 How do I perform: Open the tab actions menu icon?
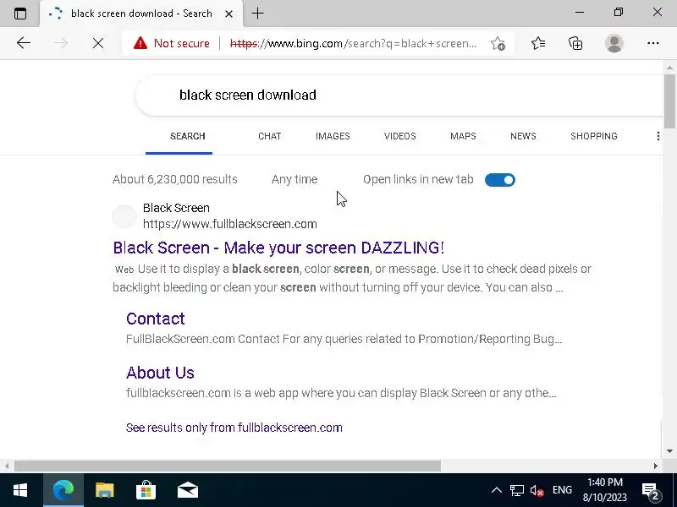(x=19, y=14)
